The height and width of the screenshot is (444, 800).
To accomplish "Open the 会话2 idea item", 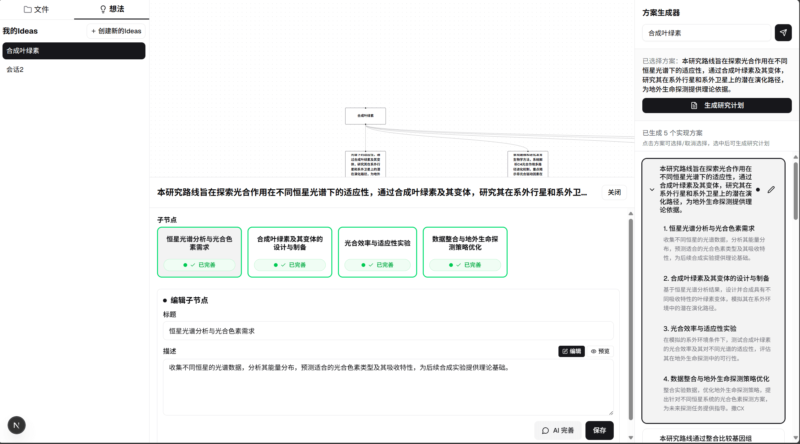I will tap(74, 70).
